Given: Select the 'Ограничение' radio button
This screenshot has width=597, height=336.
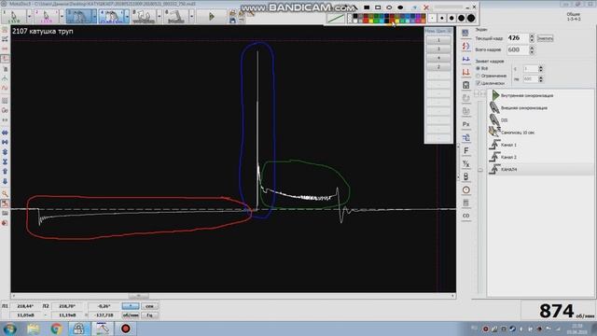Looking at the screenshot, I should coord(479,76).
